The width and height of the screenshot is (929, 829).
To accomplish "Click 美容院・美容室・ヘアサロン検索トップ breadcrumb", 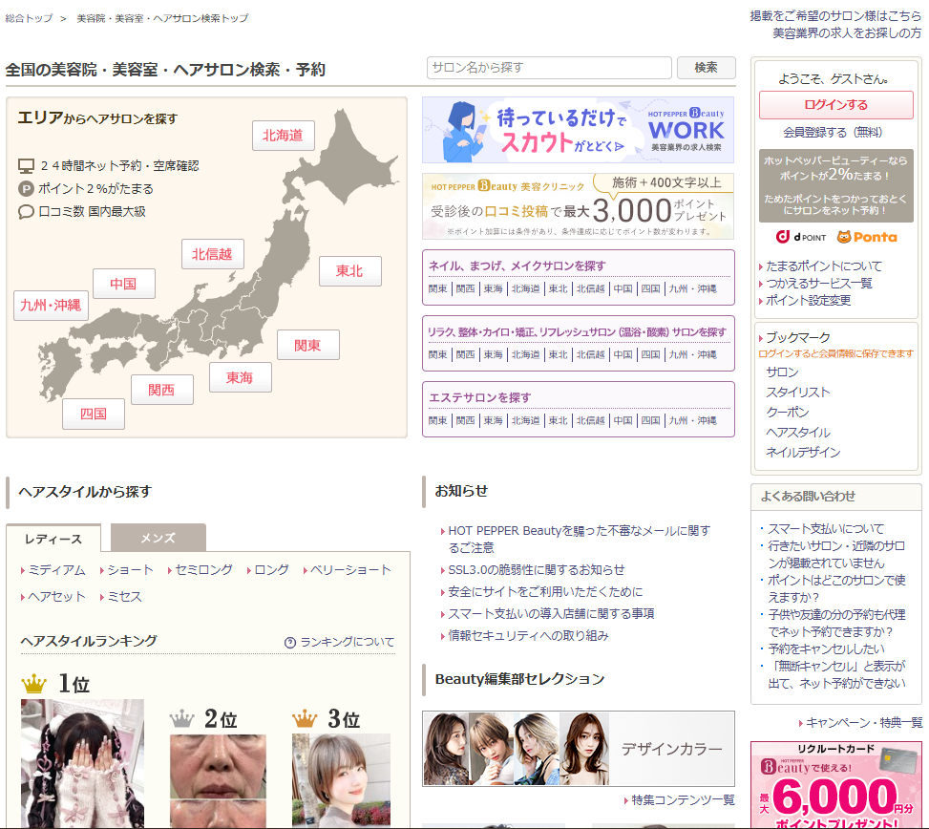I will [x=162, y=18].
